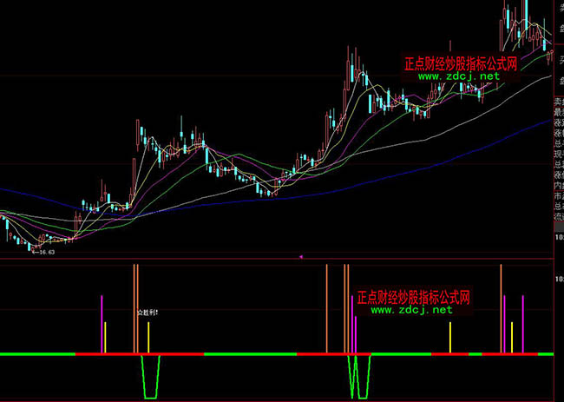Viewport: 564px width, 402px height.
Task: Click the leftmost green segment of indicator baseline
Action: pos(36,354)
